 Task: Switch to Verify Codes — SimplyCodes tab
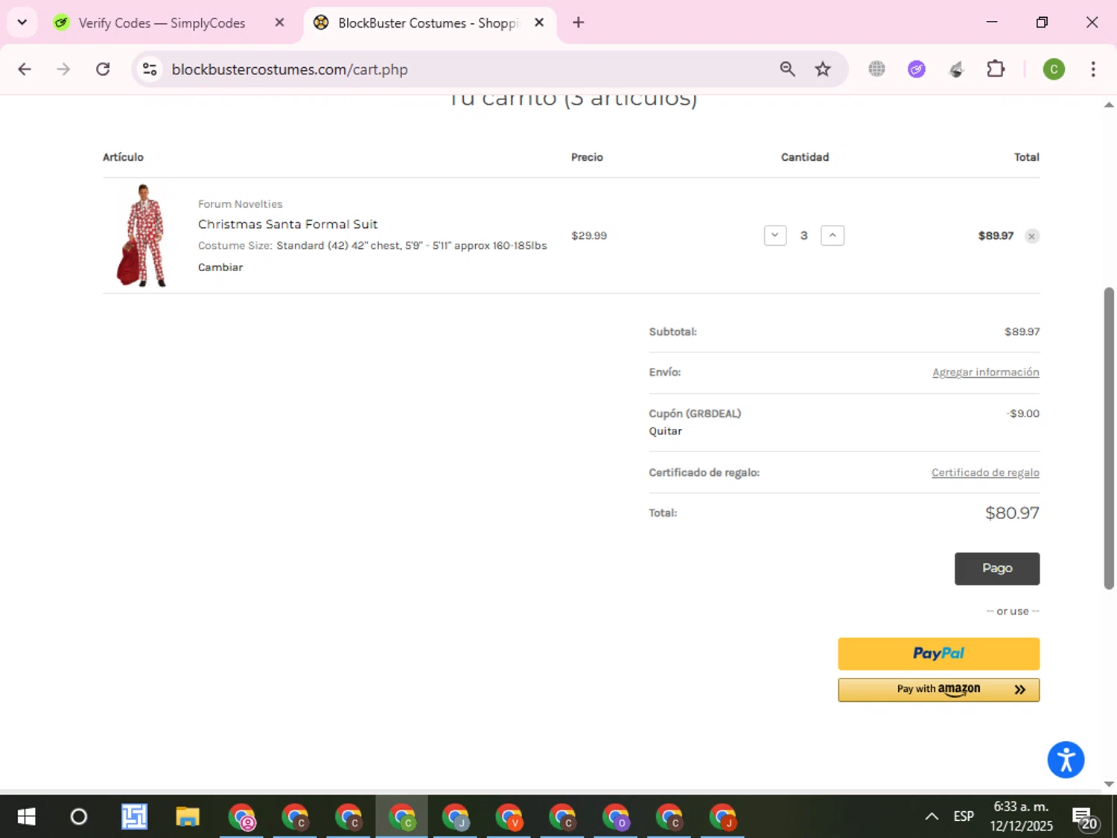pyautogui.click(x=161, y=23)
